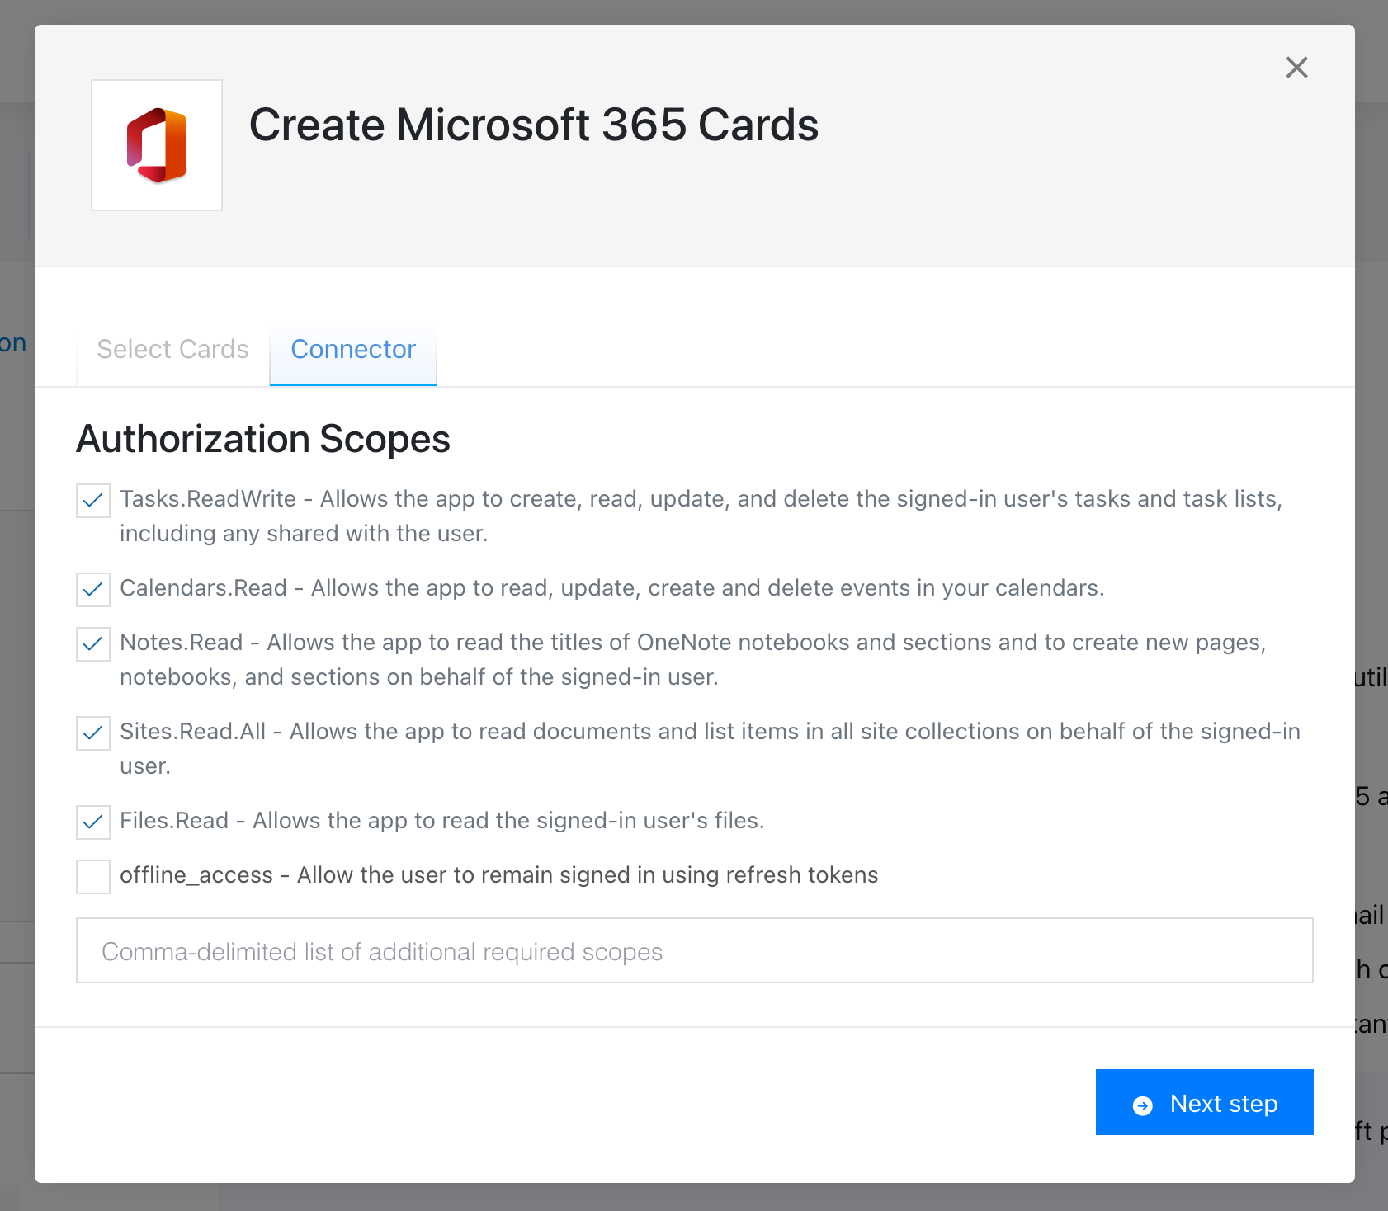This screenshot has height=1211, width=1388.
Task: Click the Calendars.Read description text
Action: pyautogui.click(x=611, y=587)
